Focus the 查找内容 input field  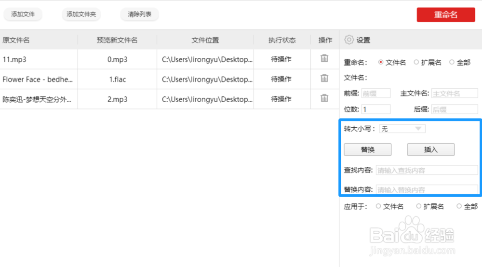tap(427, 170)
